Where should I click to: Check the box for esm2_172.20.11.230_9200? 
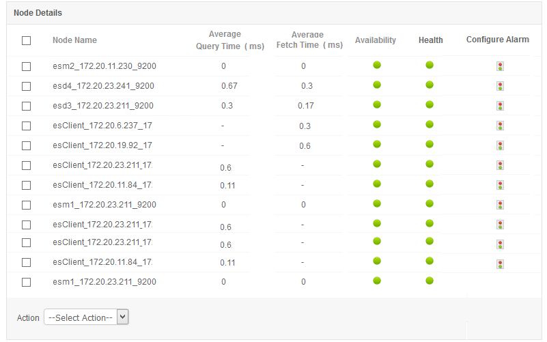pos(27,67)
